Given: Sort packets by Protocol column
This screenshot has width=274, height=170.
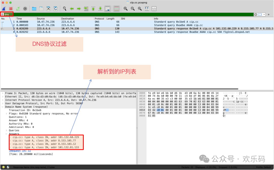Looking at the screenshot, I should pyautogui.click(x=99, y=19).
